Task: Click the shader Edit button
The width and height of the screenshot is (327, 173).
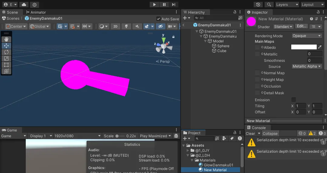Action: (301, 26)
